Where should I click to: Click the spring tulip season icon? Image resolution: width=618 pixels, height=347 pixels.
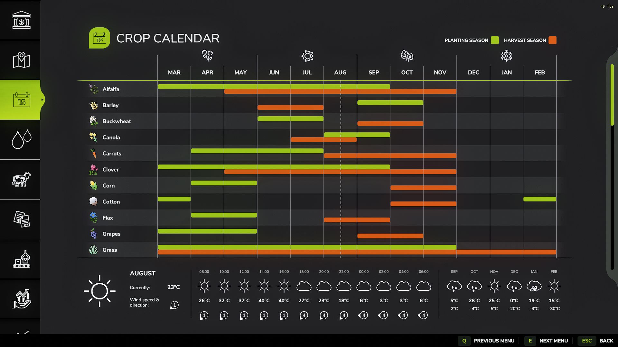point(207,56)
